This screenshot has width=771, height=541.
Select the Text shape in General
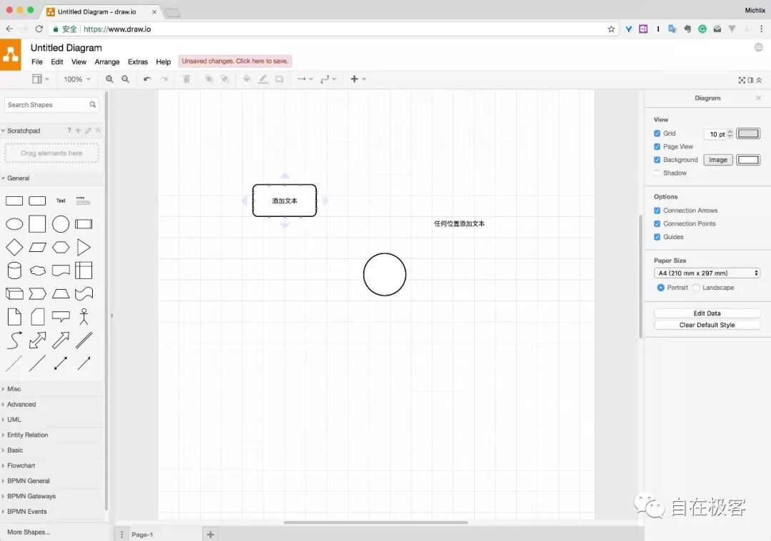(x=61, y=201)
